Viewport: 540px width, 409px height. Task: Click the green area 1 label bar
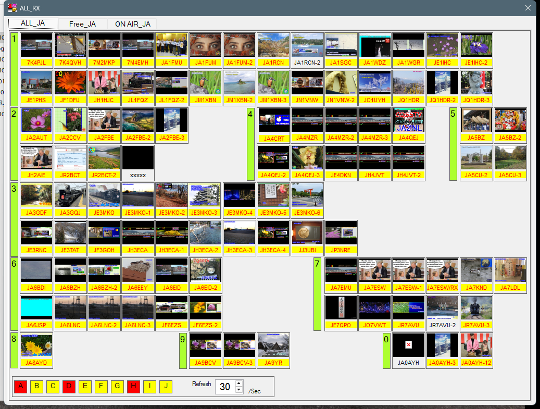click(15, 69)
